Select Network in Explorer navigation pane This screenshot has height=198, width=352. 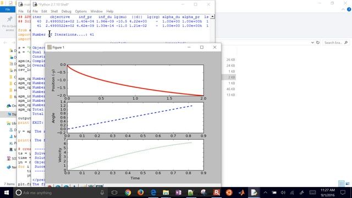click(x=11, y=167)
